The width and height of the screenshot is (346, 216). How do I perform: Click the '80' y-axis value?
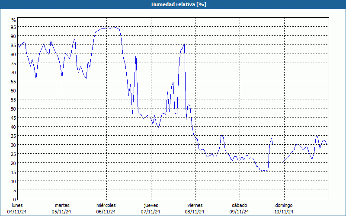pos(13,54)
